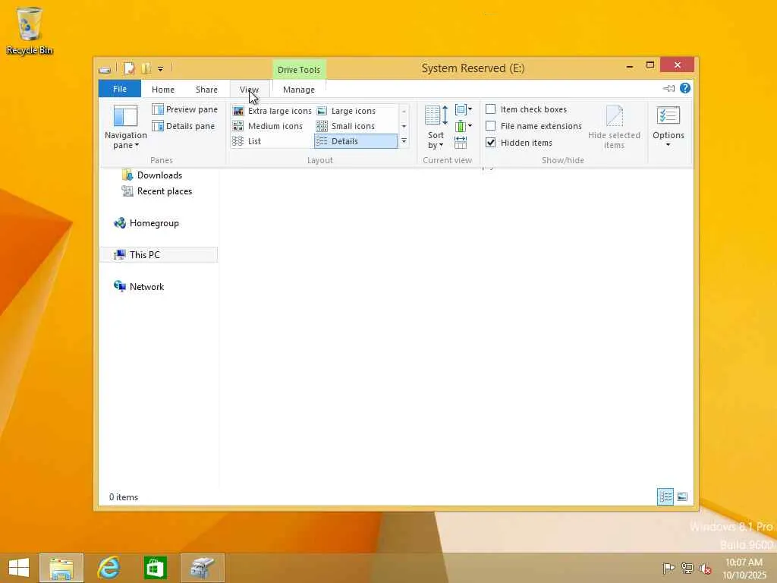Click the Drive Tools contextual tab header
The image size is (777, 583).
pos(299,70)
